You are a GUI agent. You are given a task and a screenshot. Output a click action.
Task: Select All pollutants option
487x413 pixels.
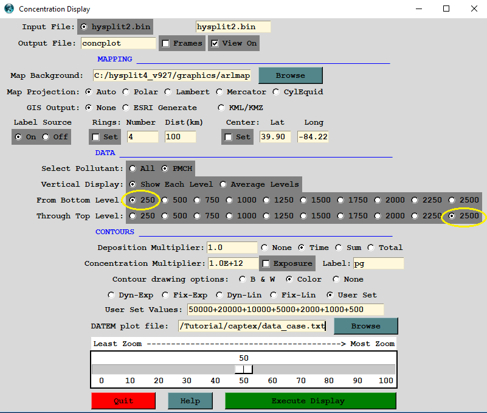coord(133,168)
